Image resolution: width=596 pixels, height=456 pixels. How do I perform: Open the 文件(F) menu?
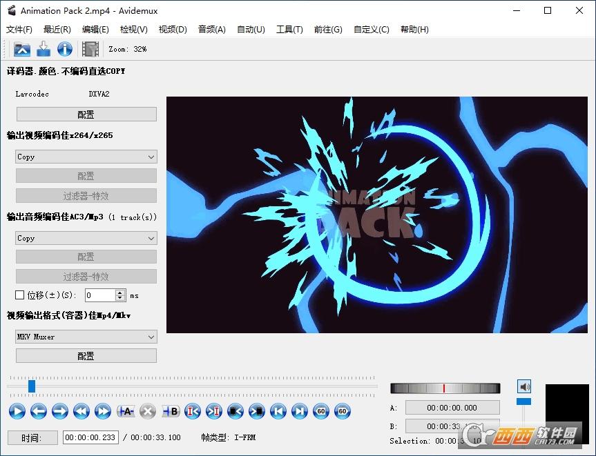click(x=19, y=30)
